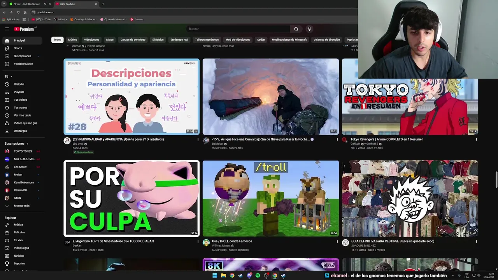The image size is (498, 280).
Task: Open Deportes in the Explorar section
Action: 23,263
